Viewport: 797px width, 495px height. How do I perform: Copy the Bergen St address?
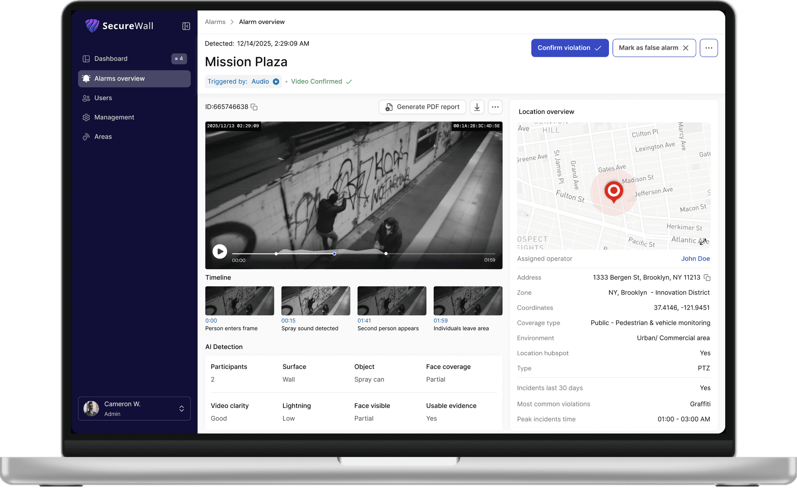[707, 278]
